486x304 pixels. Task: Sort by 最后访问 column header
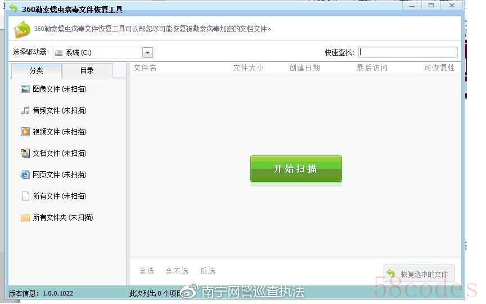pos(372,68)
